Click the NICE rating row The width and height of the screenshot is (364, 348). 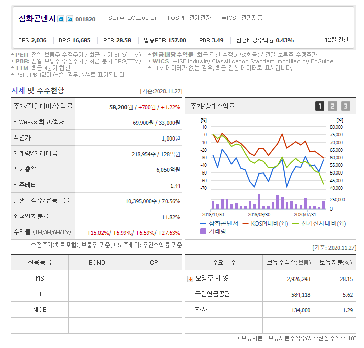point(96,310)
